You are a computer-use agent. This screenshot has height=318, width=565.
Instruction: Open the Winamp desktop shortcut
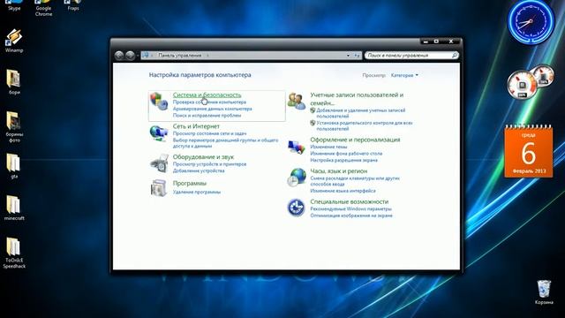14,42
